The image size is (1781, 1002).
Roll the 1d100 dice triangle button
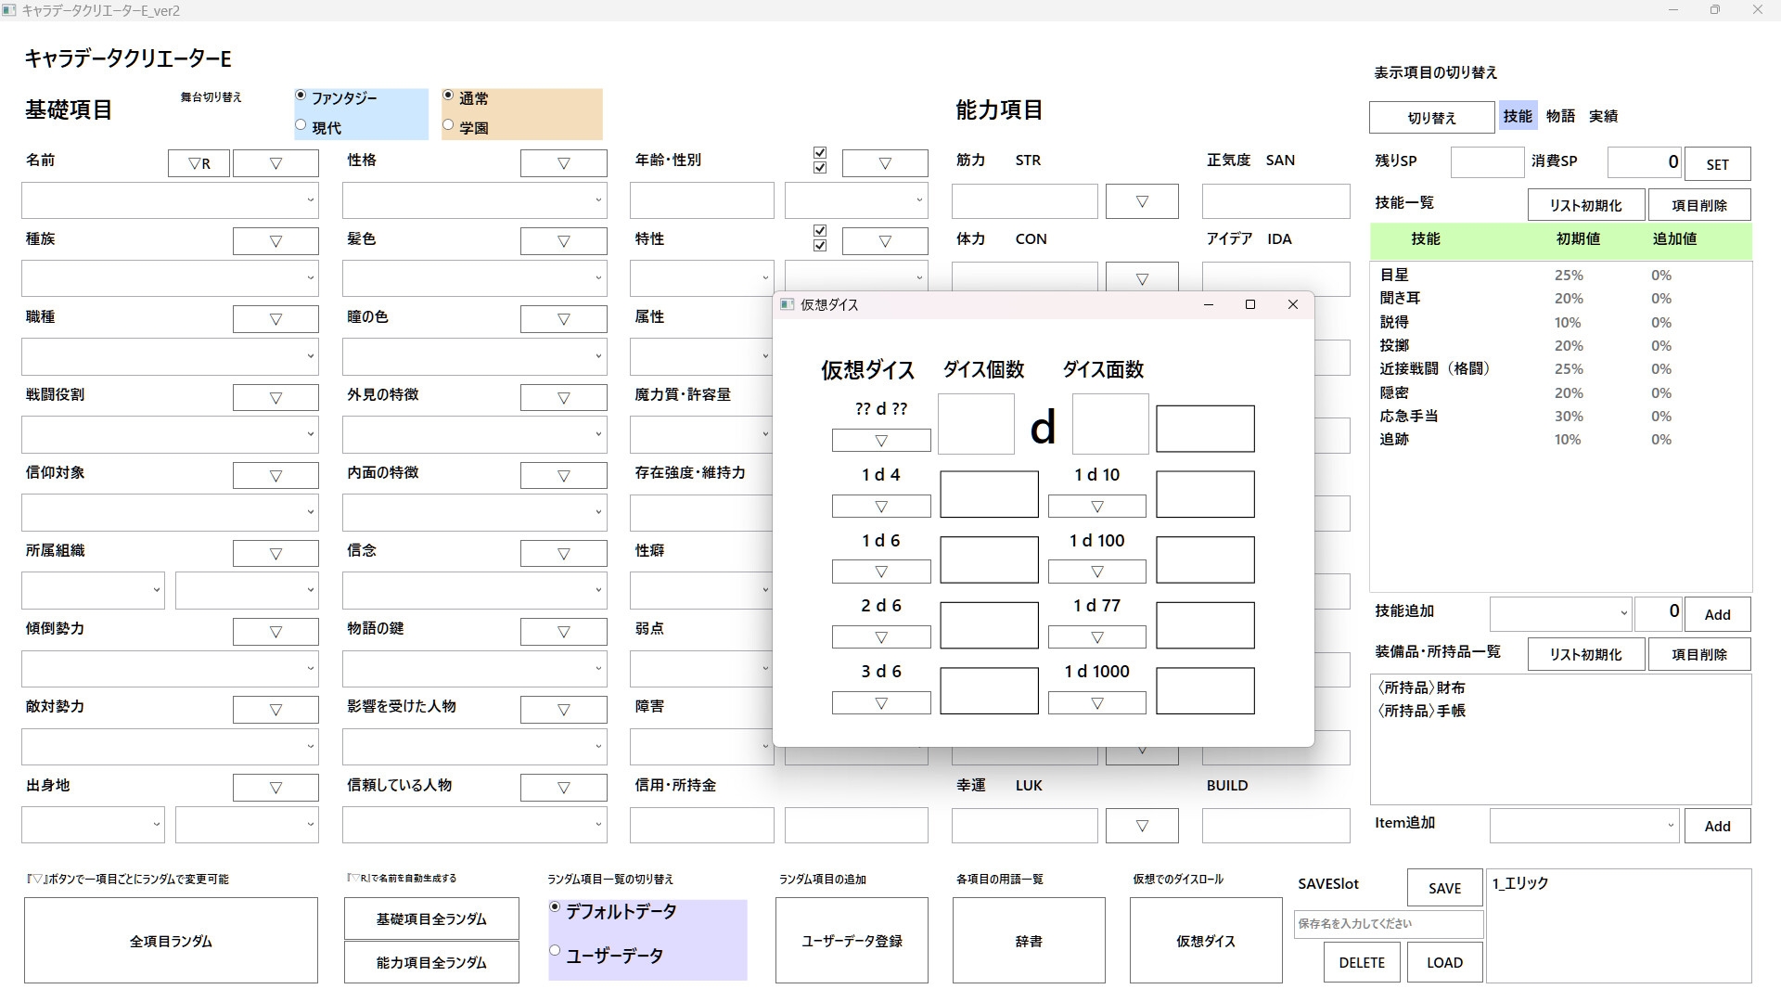coord(1096,572)
